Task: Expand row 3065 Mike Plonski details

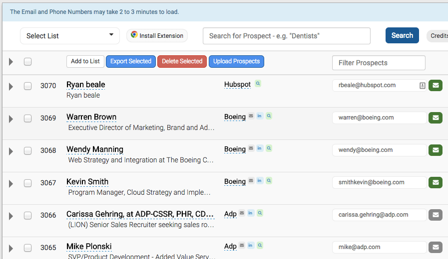Action: (11, 248)
